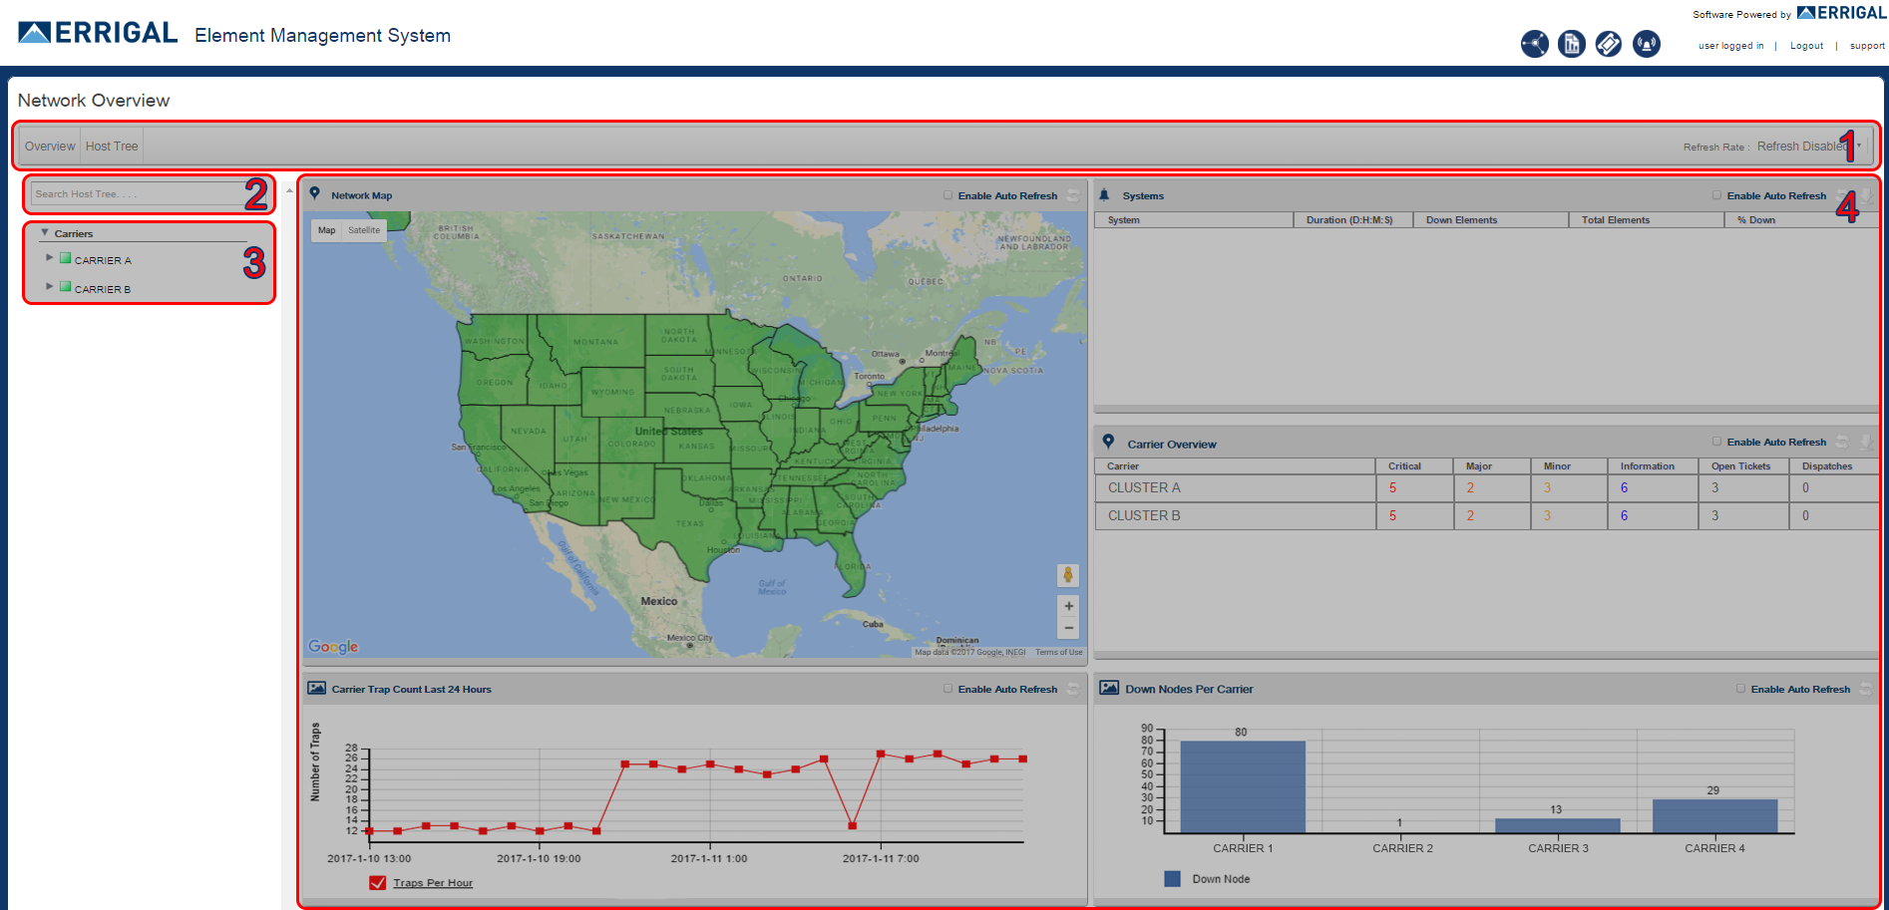Open the network topology icon in header
The image size is (1889, 910).
point(1534,44)
